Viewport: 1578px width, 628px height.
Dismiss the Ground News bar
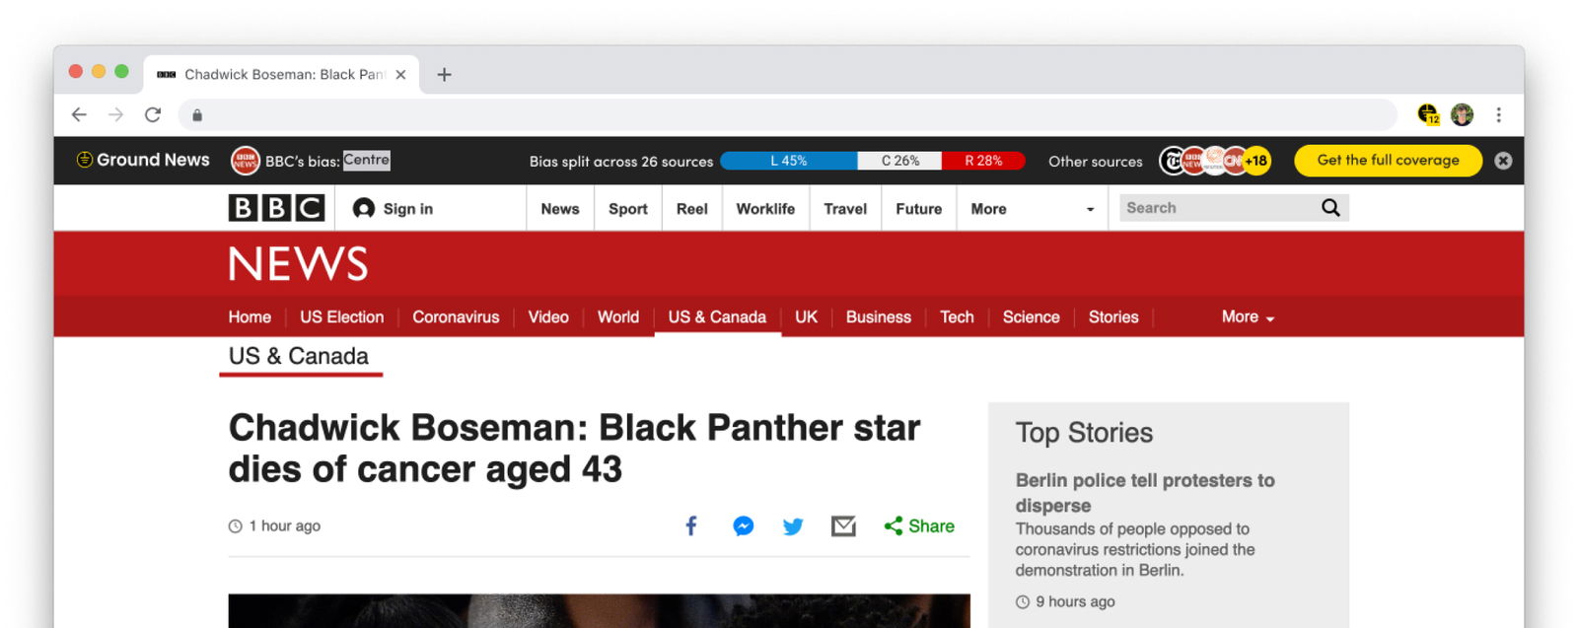(1503, 161)
